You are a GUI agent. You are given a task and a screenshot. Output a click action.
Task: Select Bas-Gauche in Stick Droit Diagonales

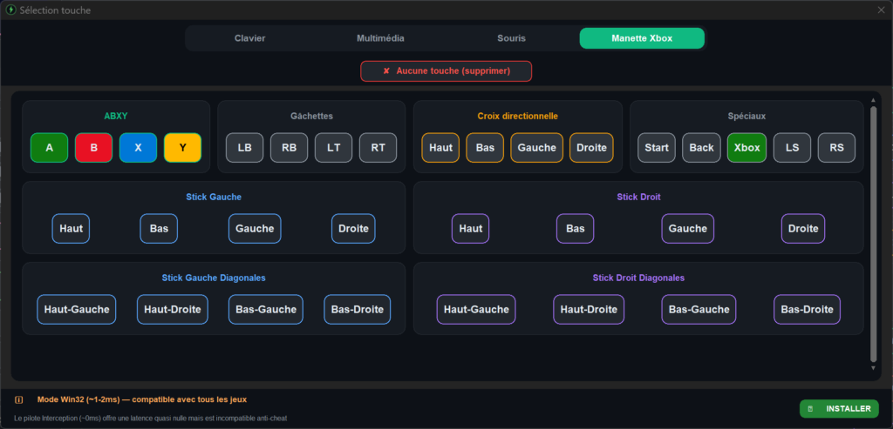[x=699, y=310]
